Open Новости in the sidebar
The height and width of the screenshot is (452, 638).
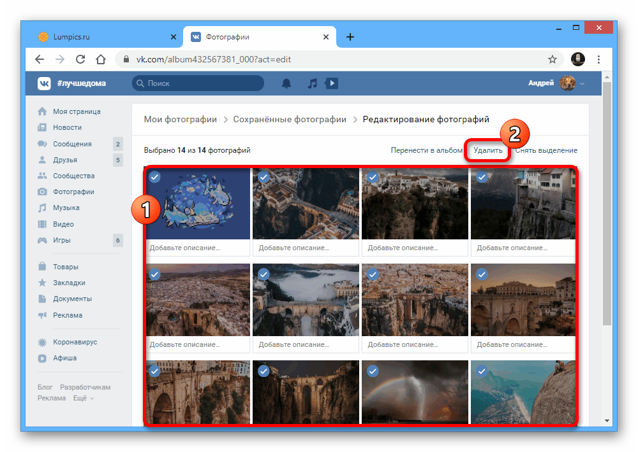coord(67,127)
